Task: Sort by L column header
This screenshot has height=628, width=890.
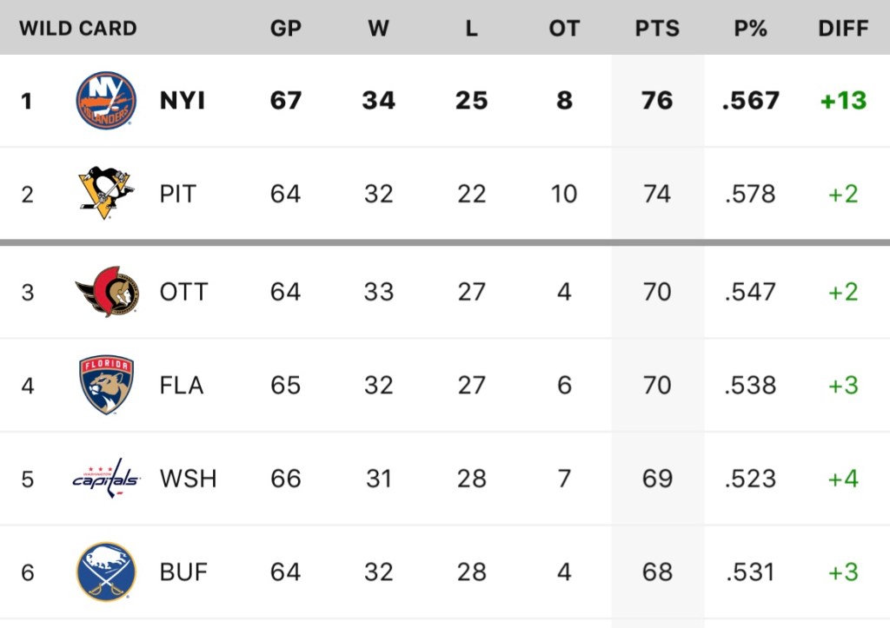Action: [x=471, y=29]
